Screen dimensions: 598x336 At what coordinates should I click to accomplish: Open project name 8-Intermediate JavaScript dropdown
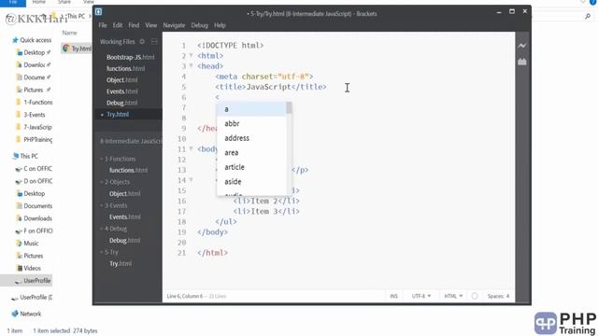[x=131, y=141]
